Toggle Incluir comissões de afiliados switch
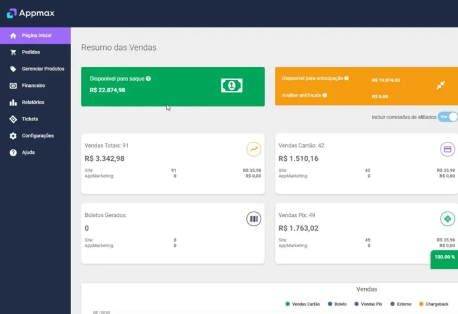 [x=447, y=117]
